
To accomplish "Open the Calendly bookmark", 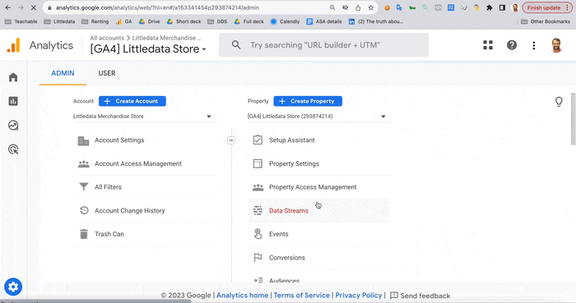I will [285, 21].
